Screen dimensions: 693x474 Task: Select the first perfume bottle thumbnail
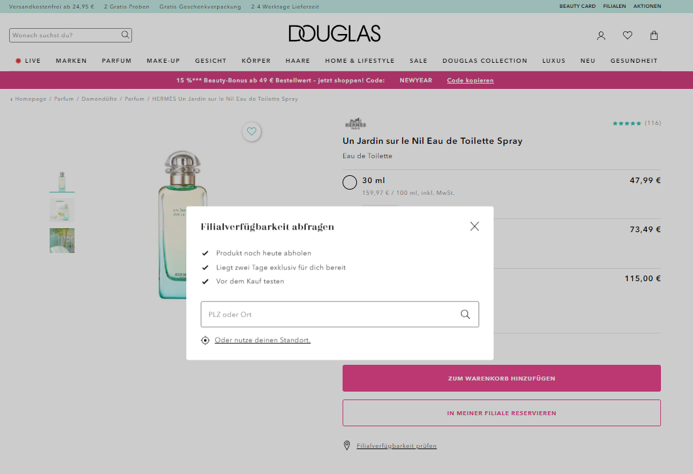point(62,181)
